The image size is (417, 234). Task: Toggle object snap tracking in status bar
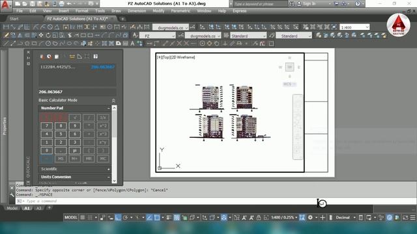pos(149,218)
